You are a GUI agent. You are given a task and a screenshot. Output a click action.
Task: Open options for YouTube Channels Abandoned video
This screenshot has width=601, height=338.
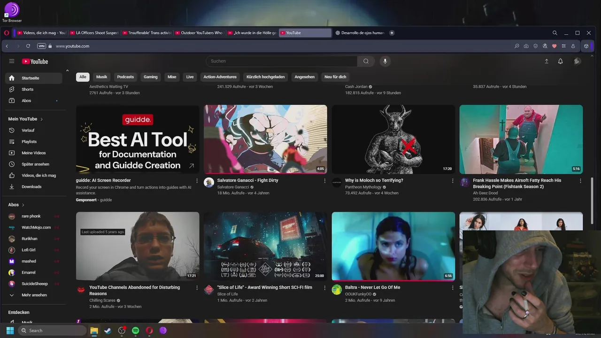point(197,288)
